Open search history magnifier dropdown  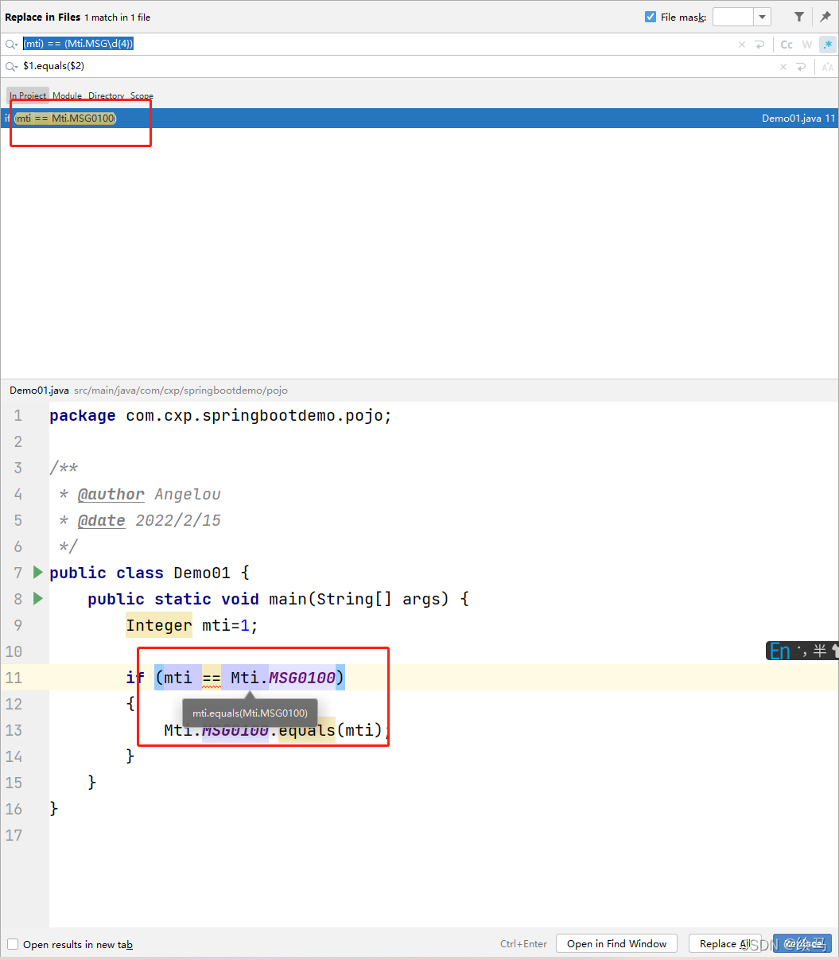11,45
